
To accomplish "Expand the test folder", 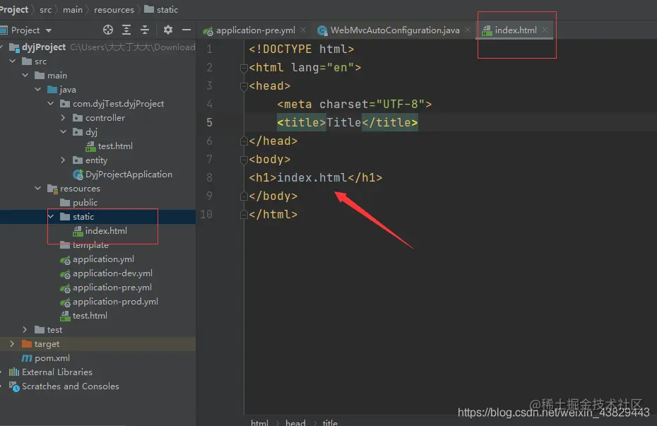I will coord(25,330).
